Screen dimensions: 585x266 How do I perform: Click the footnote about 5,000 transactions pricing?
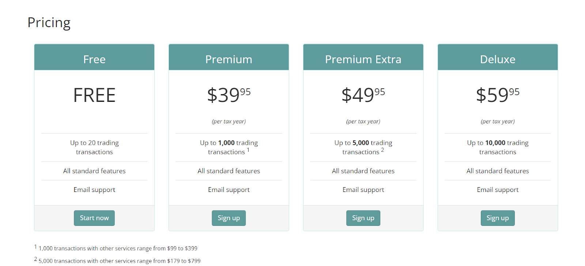point(119,261)
